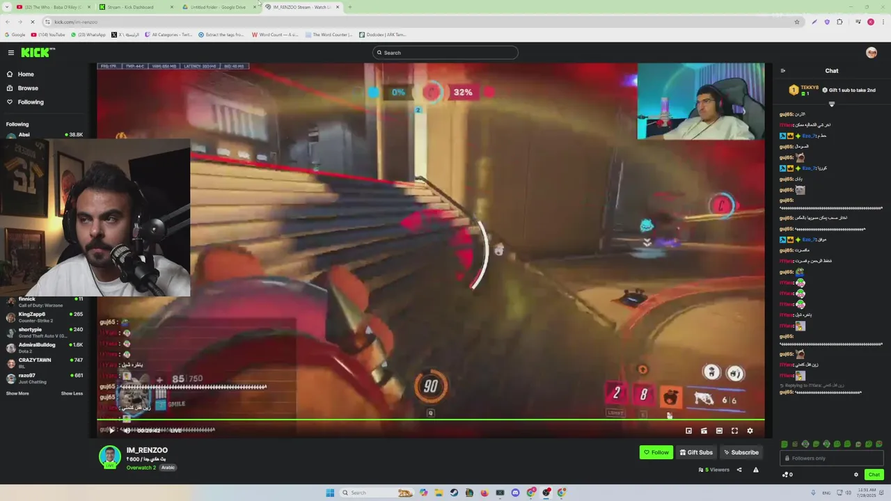Expand the gift sub leaderboard chevron
Viewport: 891px width, 501px height.
click(831, 104)
